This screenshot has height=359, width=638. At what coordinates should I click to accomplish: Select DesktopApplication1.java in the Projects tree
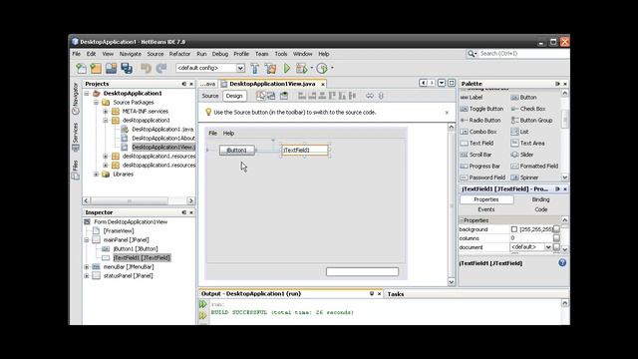click(162, 129)
